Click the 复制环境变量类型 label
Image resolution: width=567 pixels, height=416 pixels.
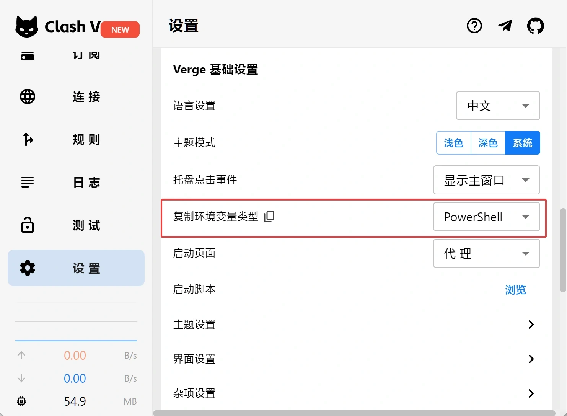tap(216, 216)
